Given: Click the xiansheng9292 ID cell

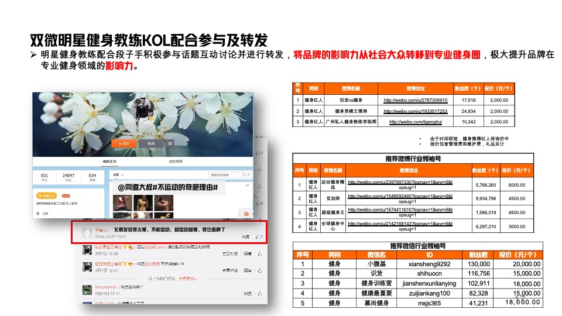Looking at the screenshot, I should click(429, 264).
